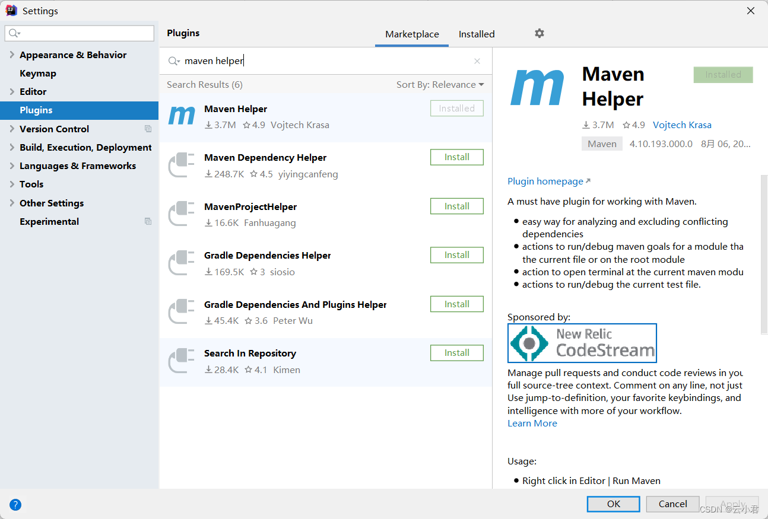Click the settings search input field
768x519 pixels.
point(80,33)
